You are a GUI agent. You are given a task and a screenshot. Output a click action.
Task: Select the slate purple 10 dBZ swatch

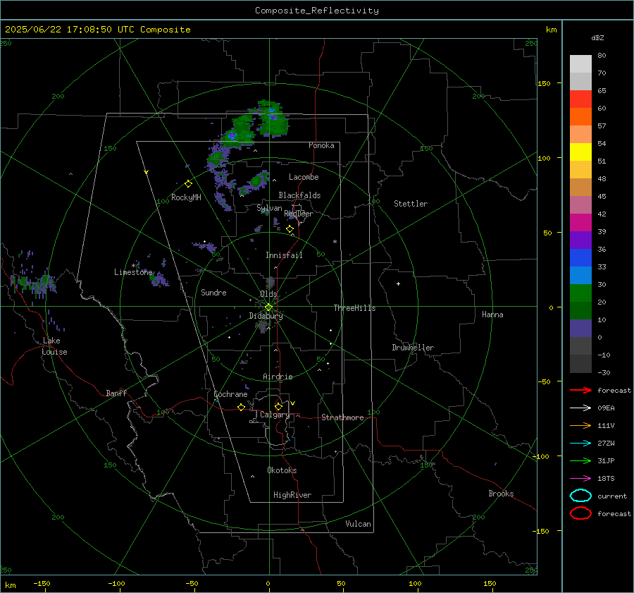580,328
